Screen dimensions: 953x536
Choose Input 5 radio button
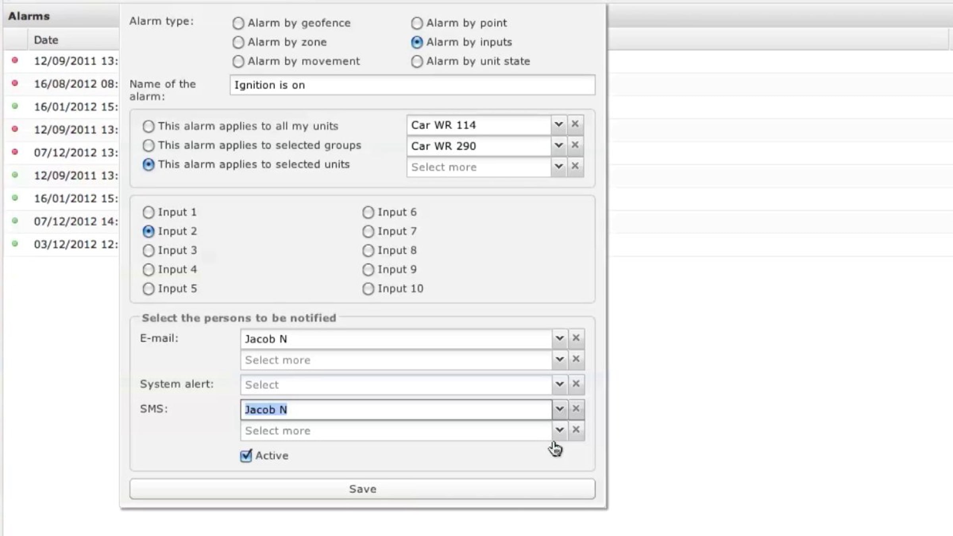tap(149, 289)
